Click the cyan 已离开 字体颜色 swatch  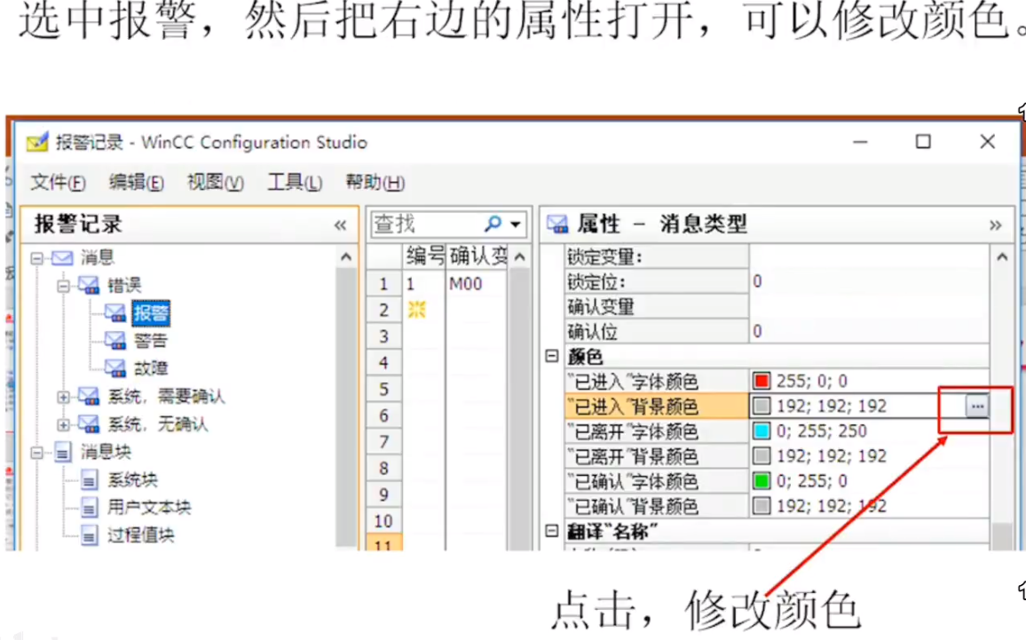[x=761, y=431]
